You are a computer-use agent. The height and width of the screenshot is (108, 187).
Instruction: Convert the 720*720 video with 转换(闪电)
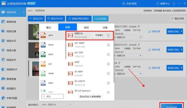[173, 31]
